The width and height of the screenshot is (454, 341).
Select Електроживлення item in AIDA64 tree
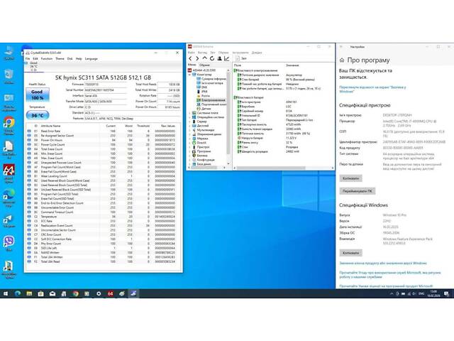tap(213, 100)
